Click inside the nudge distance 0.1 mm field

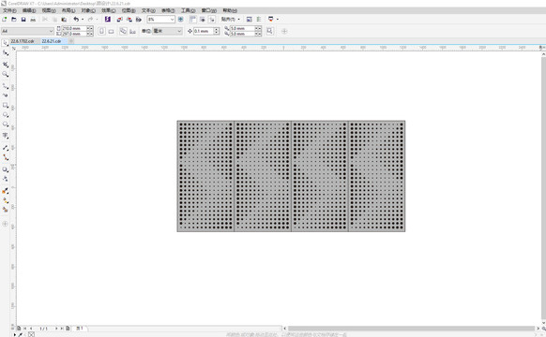tap(203, 31)
